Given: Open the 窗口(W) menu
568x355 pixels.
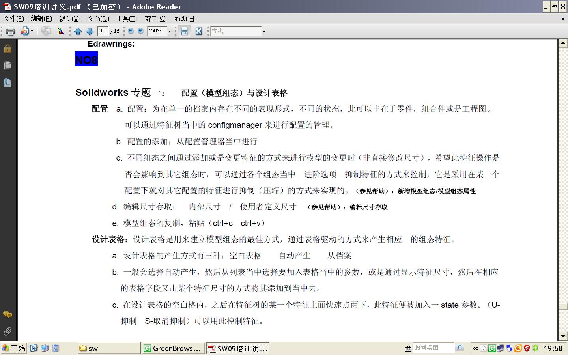Looking at the screenshot, I should [x=156, y=19].
